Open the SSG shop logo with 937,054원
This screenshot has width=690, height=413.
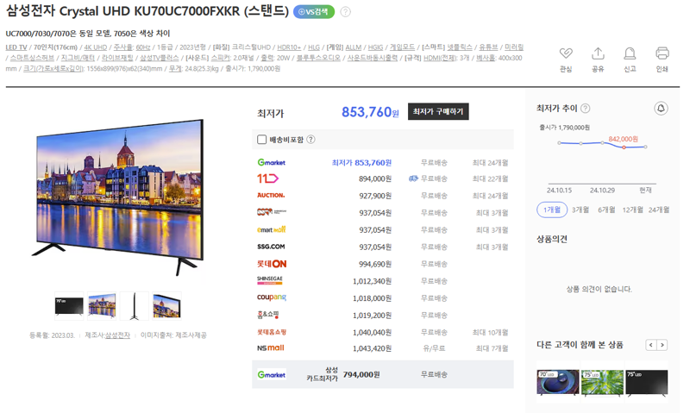[x=272, y=212]
